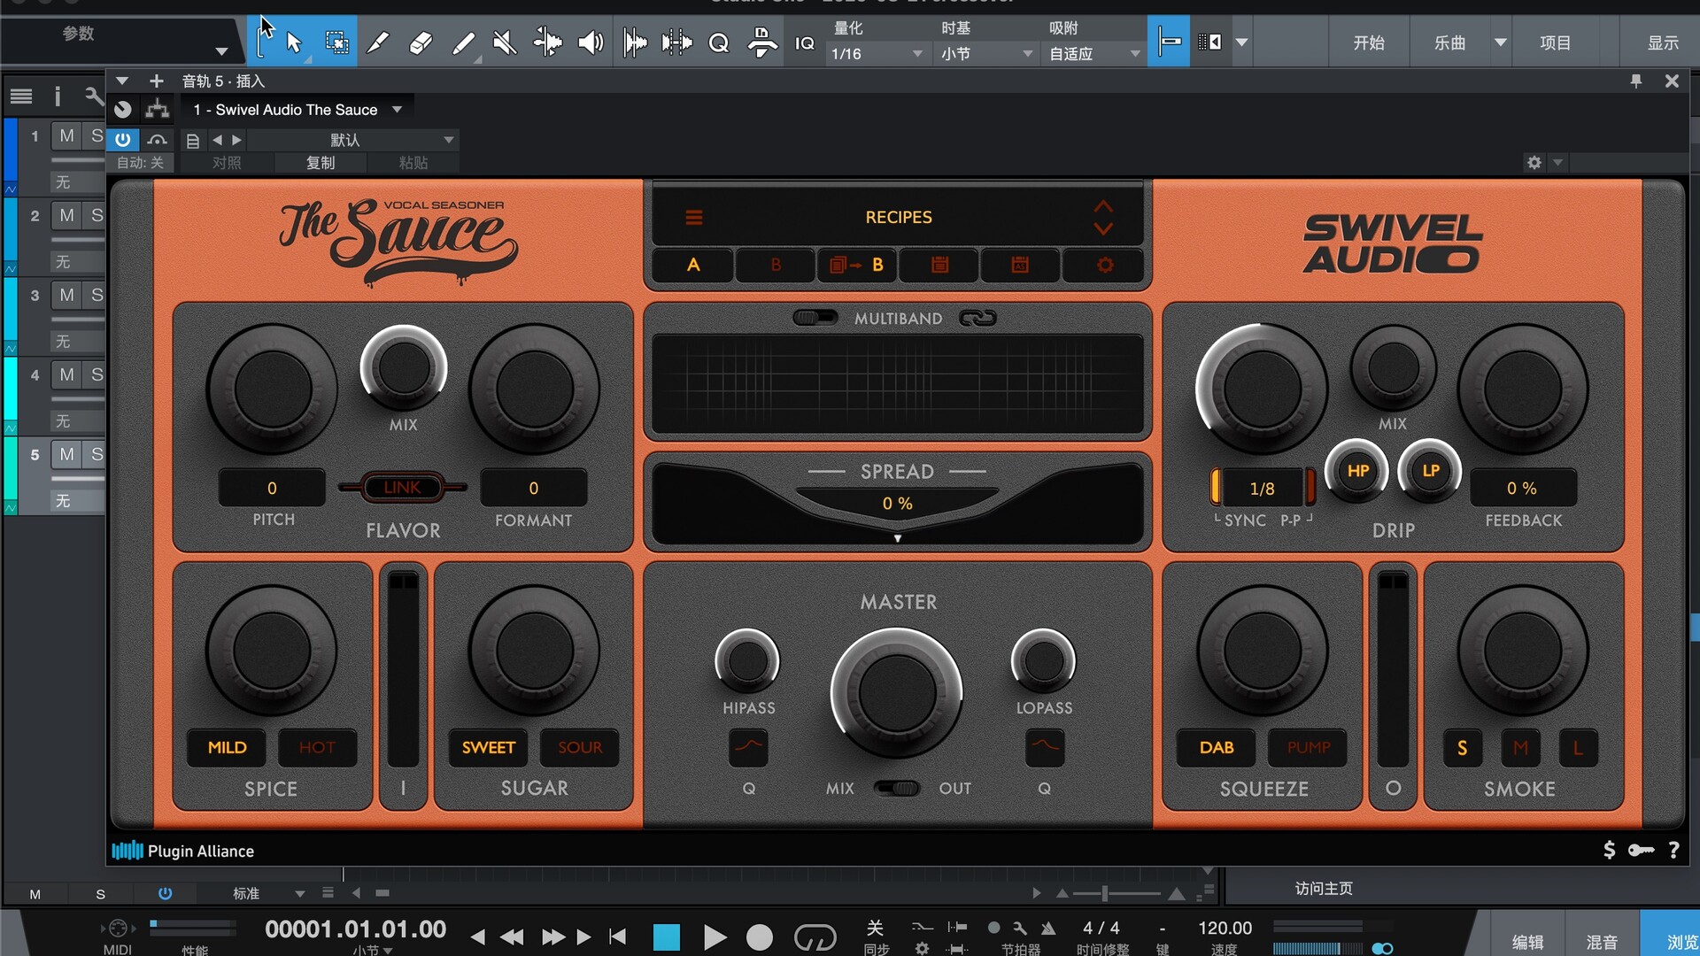Viewport: 1700px width, 956px height.
Task: Mute track 5
Action: point(67,454)
